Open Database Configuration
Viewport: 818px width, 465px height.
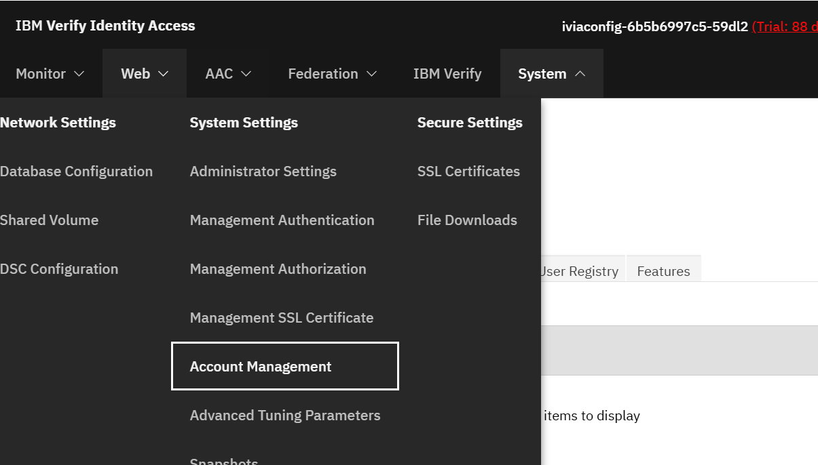pos(76,171)
